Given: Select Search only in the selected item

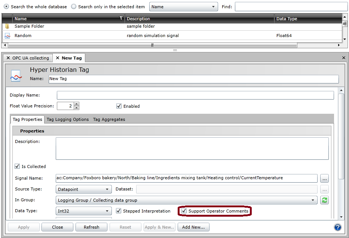Looking at the screenshot, I should pos(74,7).
